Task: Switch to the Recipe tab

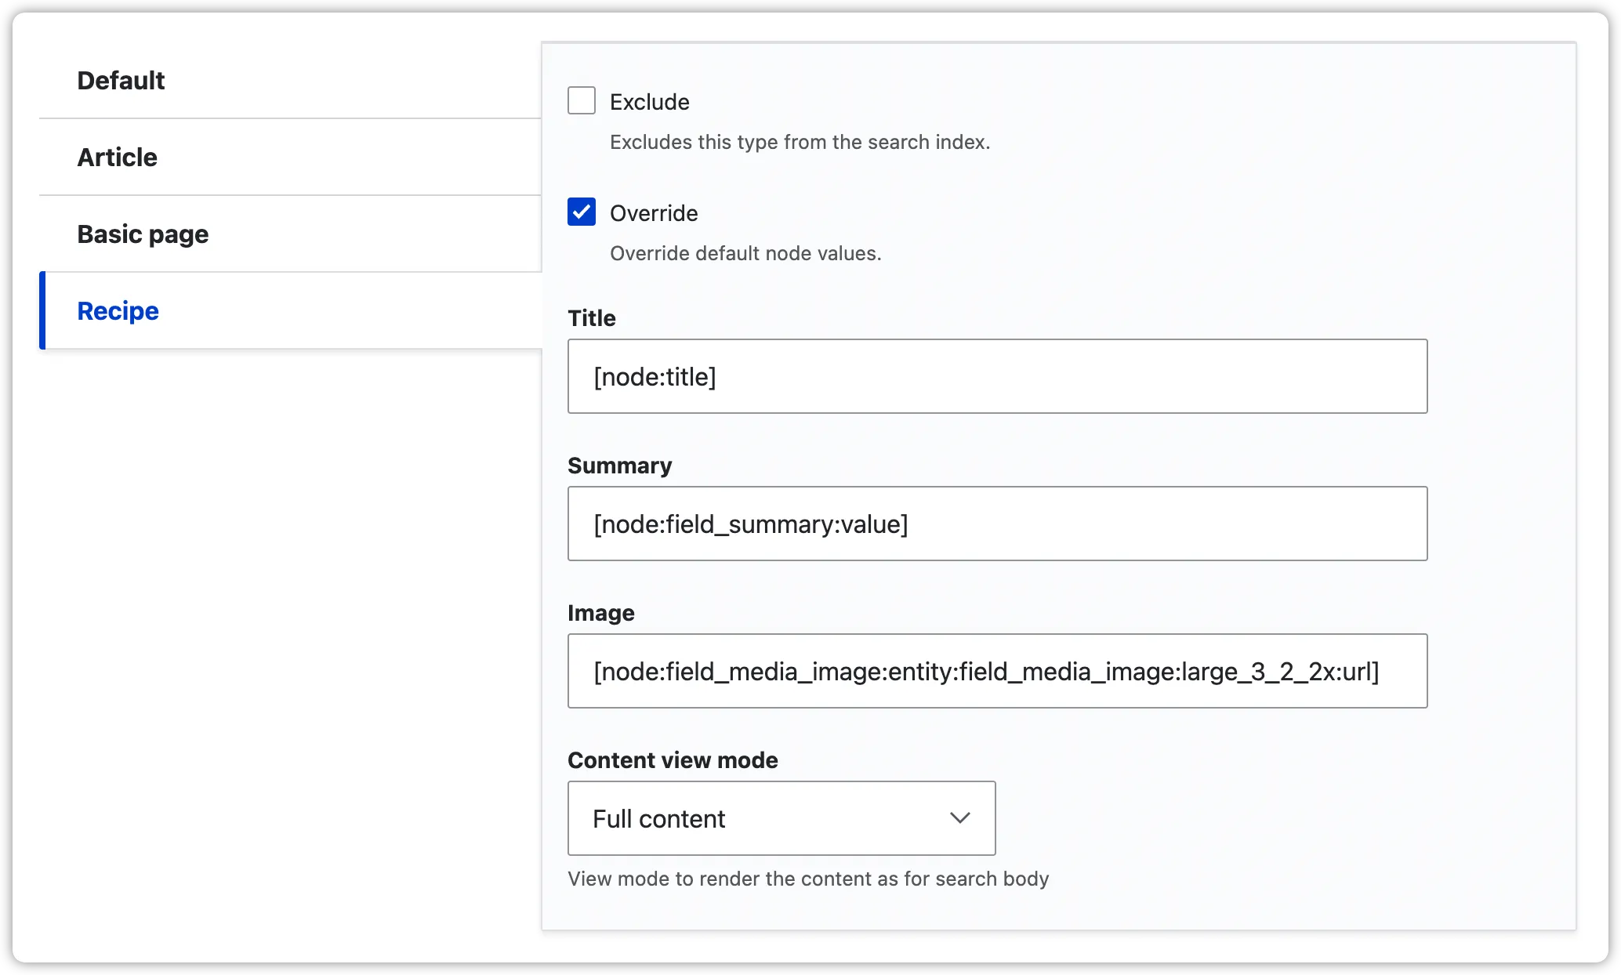Action: click(x=117, y=310)
